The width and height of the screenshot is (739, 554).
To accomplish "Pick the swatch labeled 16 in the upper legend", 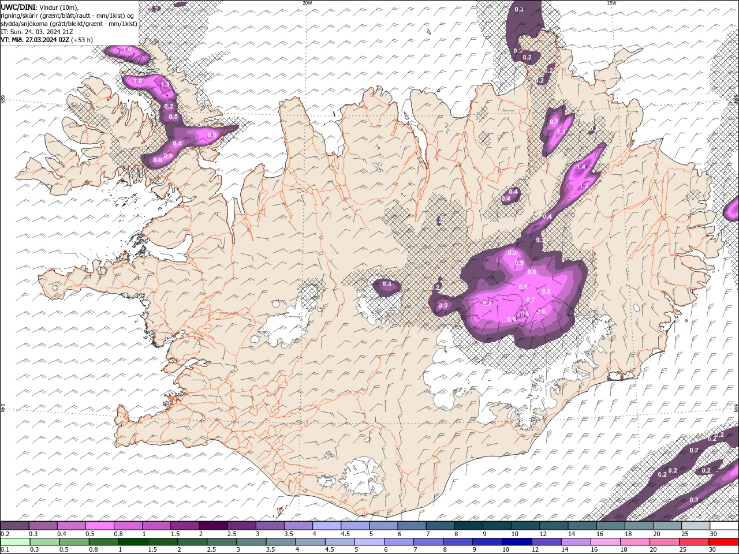I will tap(610, 526).
